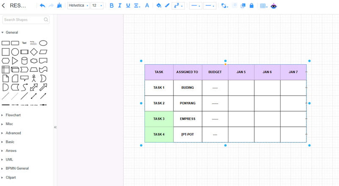The image size is (339, 186).
Task: Pick the folded-corner note shape
Action: [6, 78]
